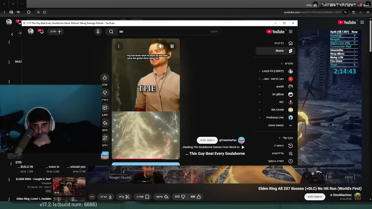Open IGZ channel in subscriptions
This screenshot has width=372, height=209.
click(x=275, y=102)
